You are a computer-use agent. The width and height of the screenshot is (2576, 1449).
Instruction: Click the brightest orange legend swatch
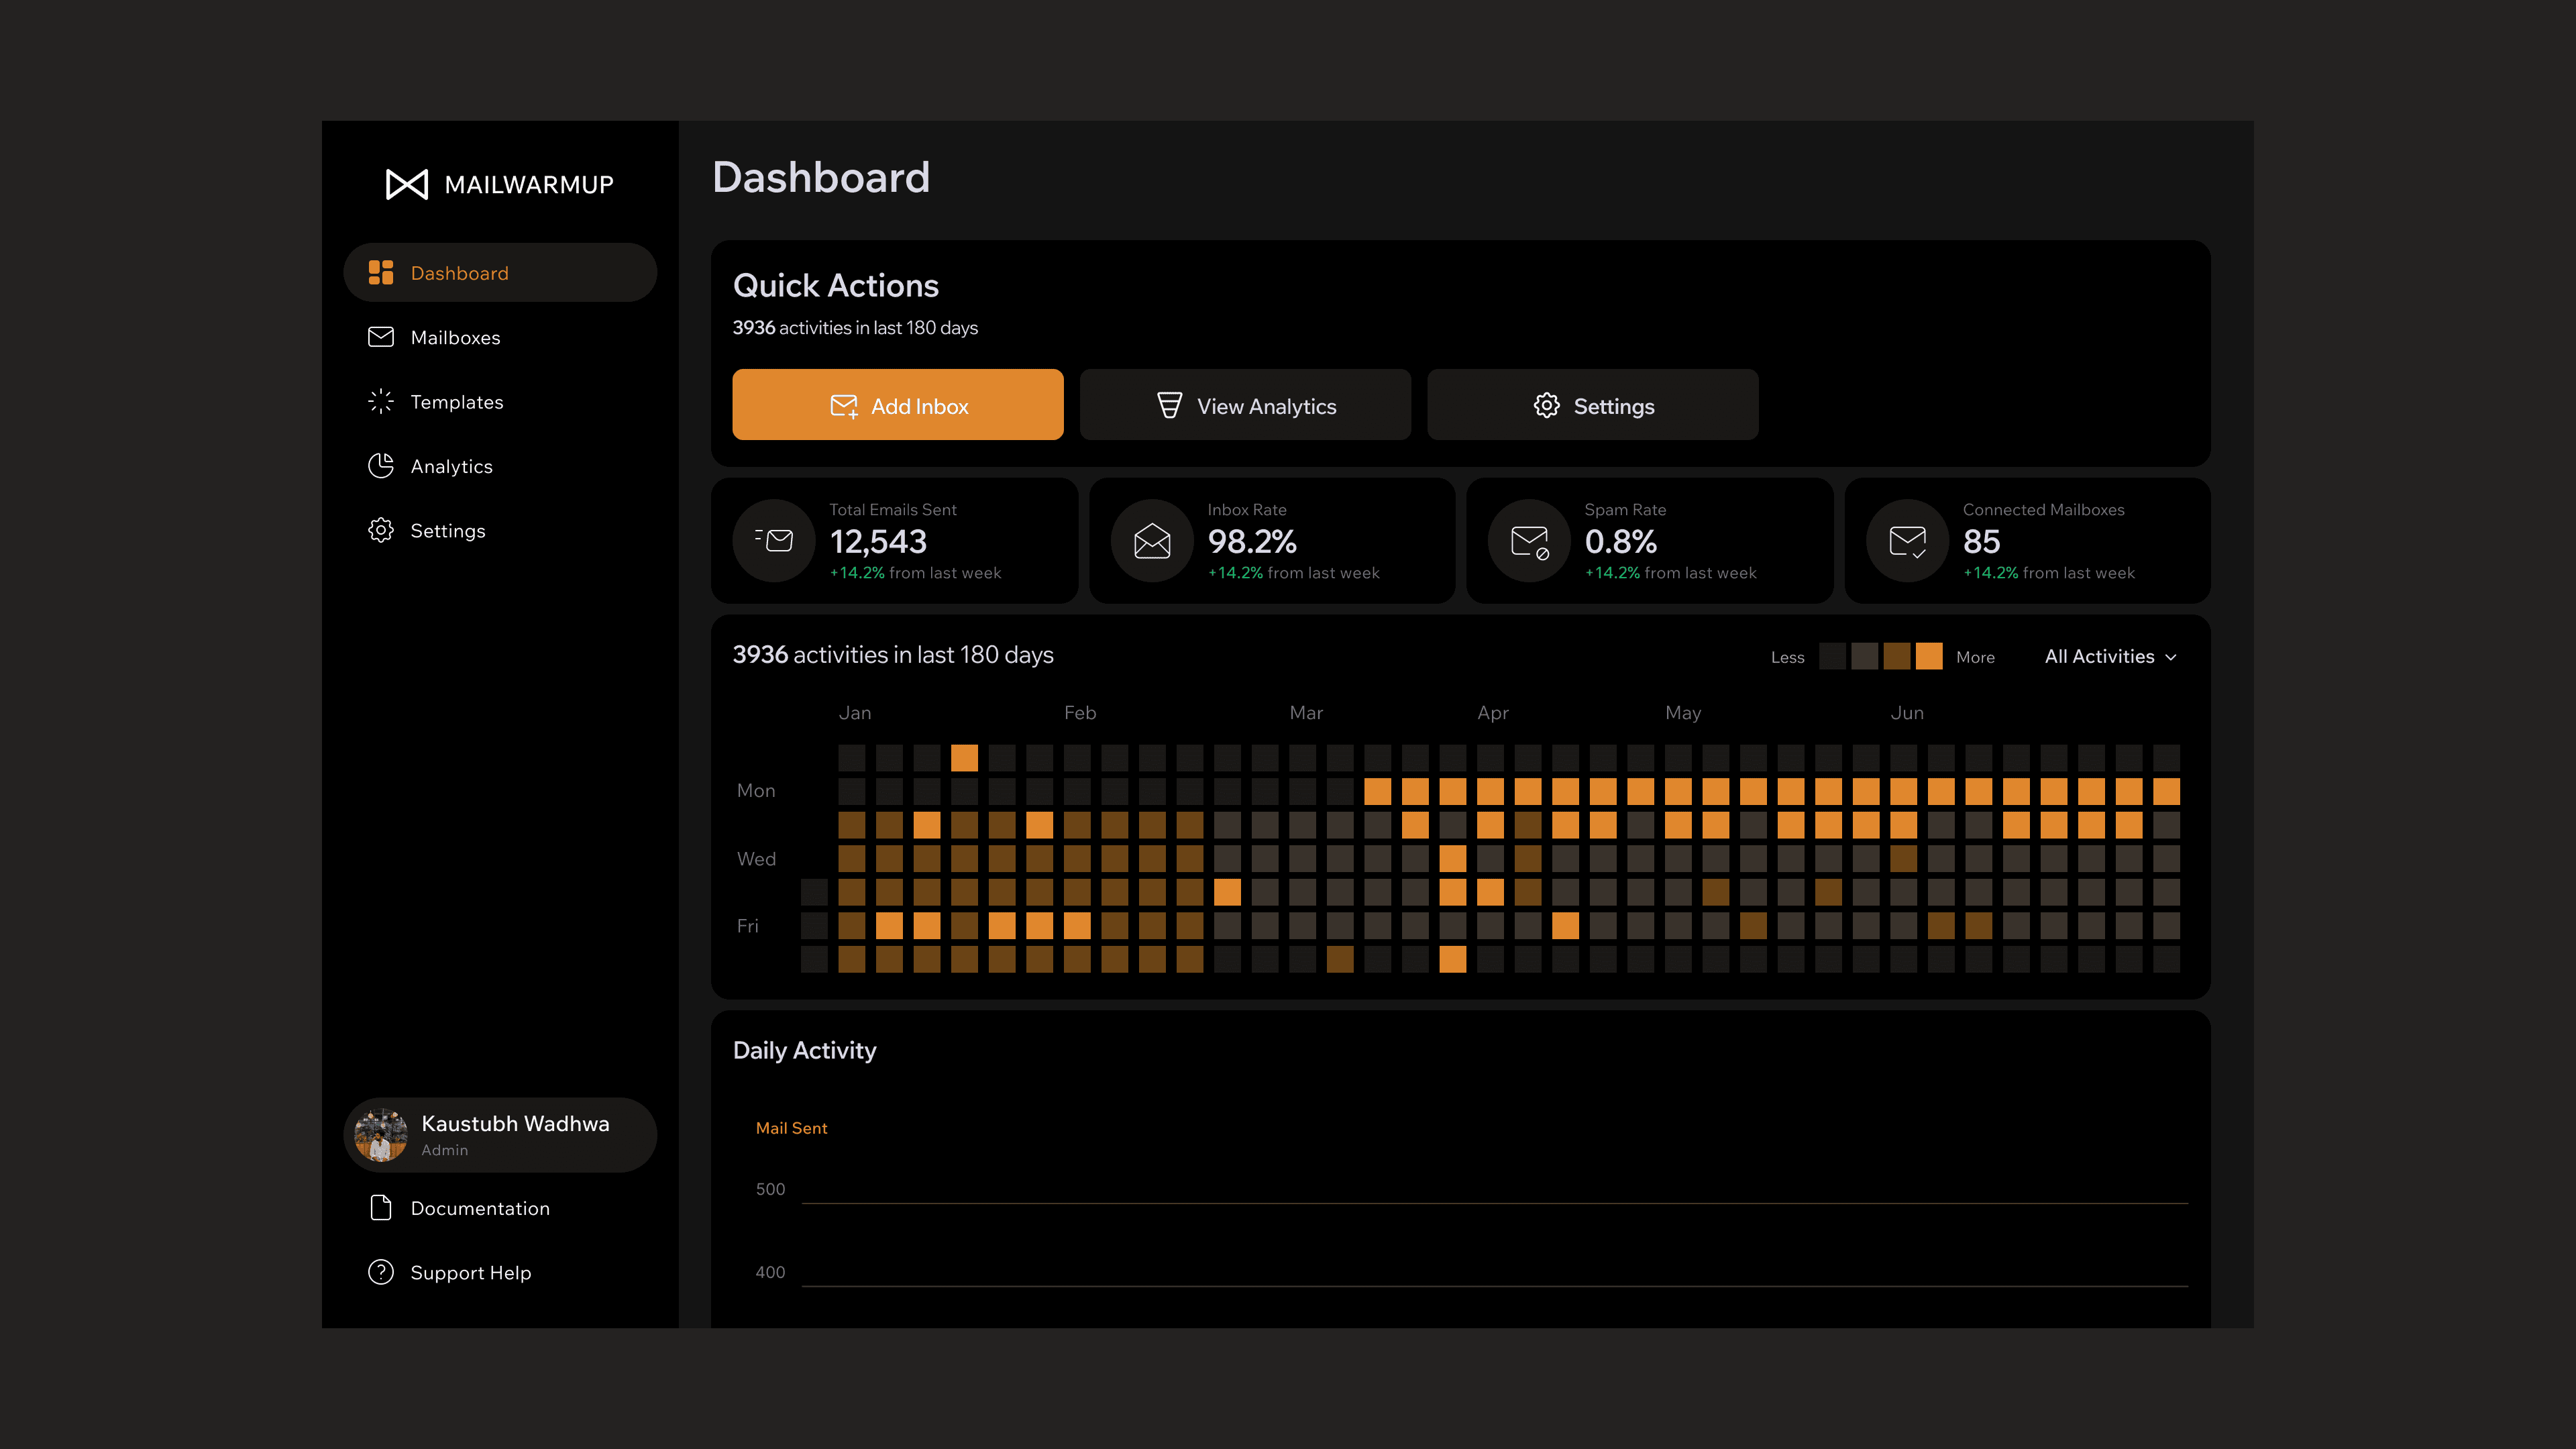(1929, 656)
